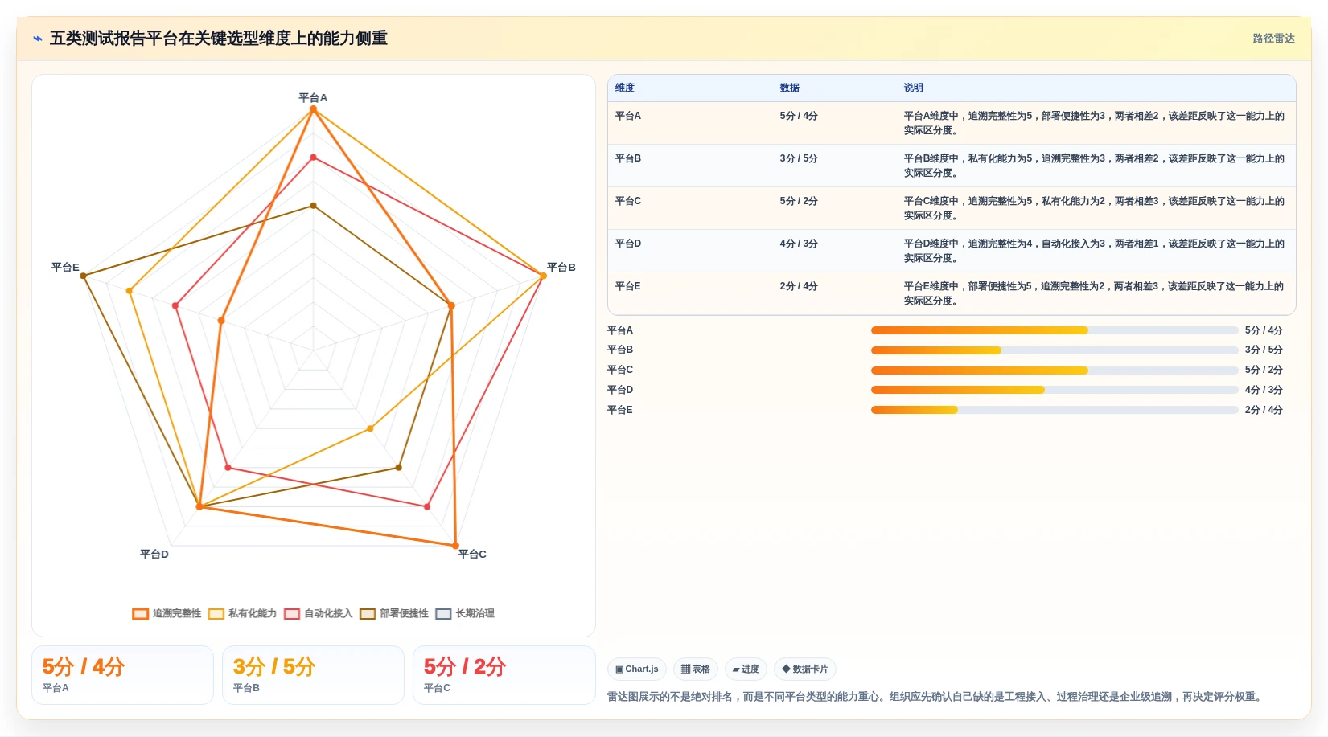Click the 进度 tag
Screen dimensions: 1328x737
[x=746, y=669]
